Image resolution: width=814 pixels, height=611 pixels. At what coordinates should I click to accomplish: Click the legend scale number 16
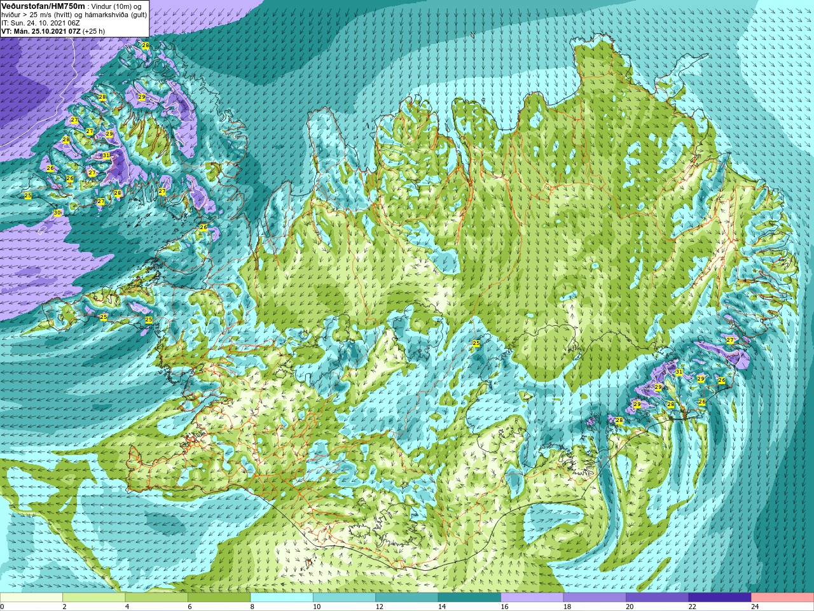click(504, 607)
